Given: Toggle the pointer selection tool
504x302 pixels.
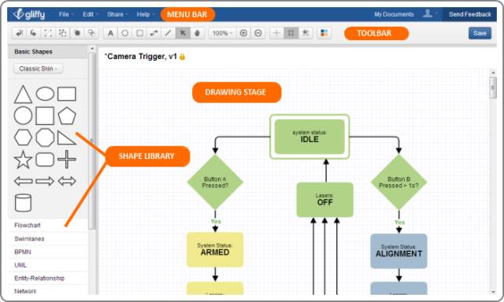Looking at the screenshot, I should [x=183, y=33].
